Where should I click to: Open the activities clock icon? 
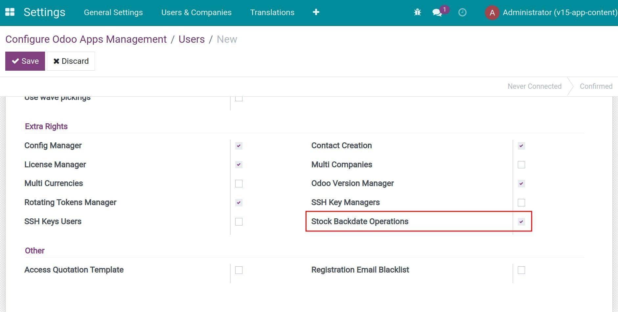point(462,12)
